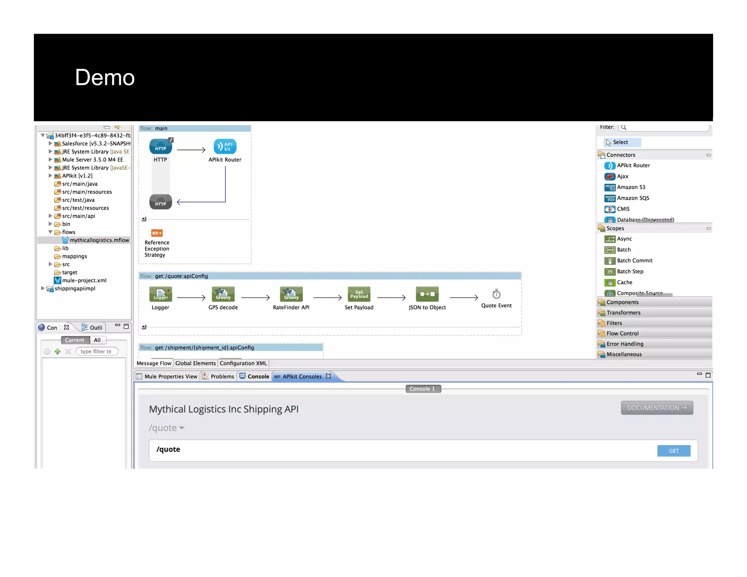Toggle the All filter button
Viewport: 747px width, 577px height.
coord(97,340)
